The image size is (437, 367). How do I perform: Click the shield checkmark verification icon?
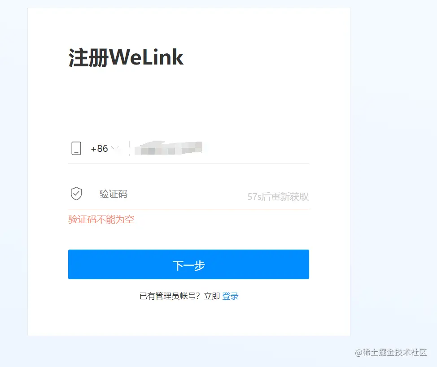click(x=76, y=194)
